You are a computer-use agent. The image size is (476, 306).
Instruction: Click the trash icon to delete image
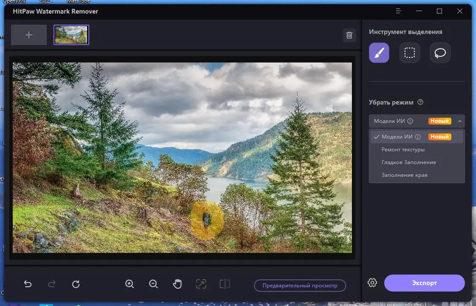349,36
